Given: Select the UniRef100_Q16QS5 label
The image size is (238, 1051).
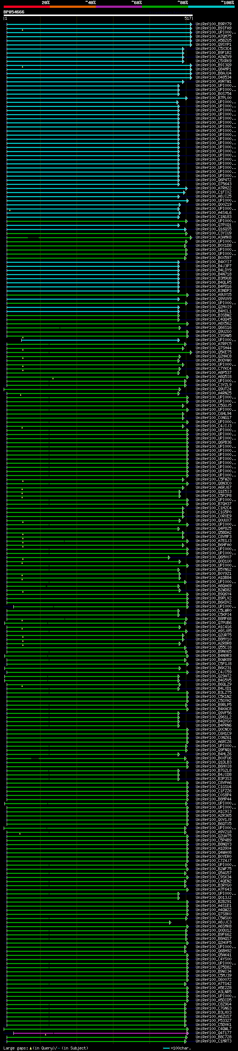Looking at the screenshot, I should [x=213, y=229].
